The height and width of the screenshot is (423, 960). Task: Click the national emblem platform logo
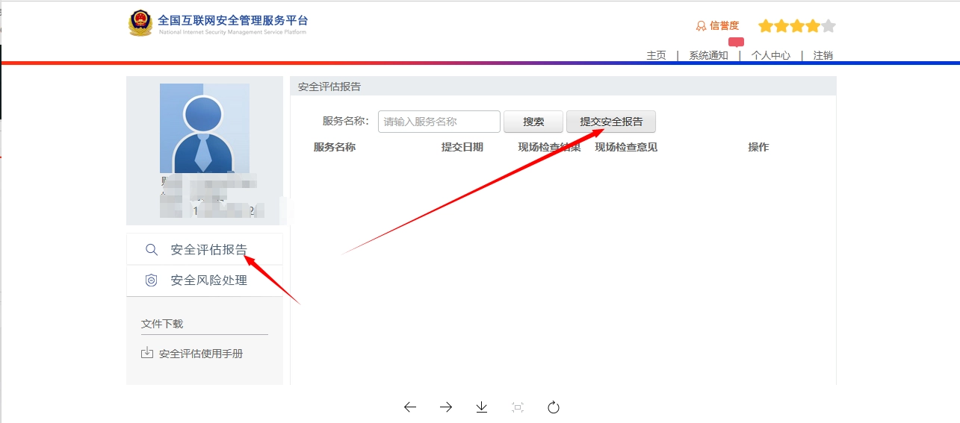[140, 22]
